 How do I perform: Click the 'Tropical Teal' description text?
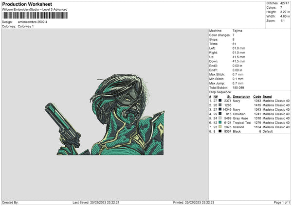click(242, 122)
